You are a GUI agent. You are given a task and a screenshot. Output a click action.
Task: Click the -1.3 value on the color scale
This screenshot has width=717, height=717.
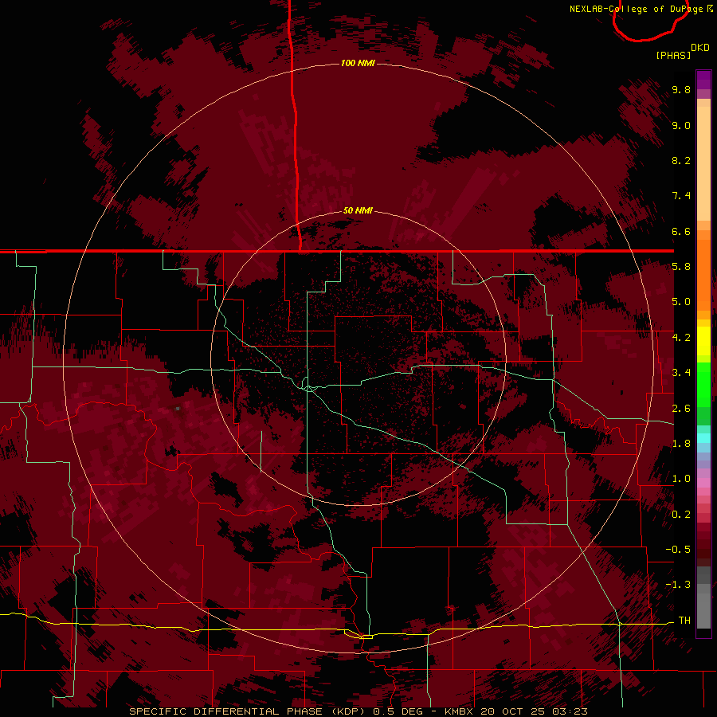(x=678, y=585)
